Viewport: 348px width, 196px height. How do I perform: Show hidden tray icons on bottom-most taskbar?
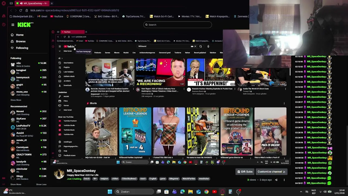(301, 192)
